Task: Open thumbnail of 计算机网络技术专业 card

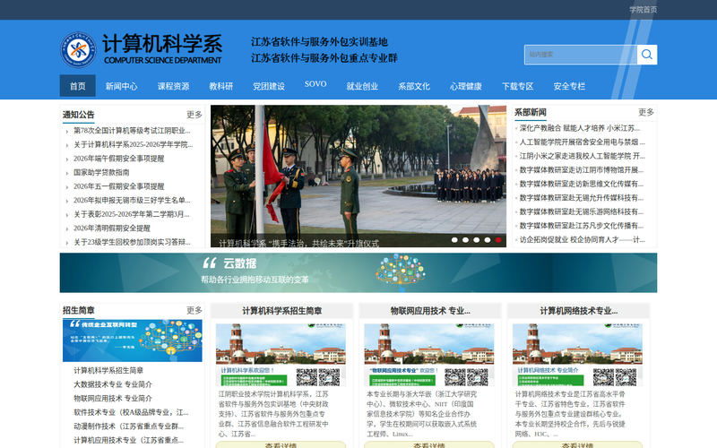Action: click(x=577, y=355)
